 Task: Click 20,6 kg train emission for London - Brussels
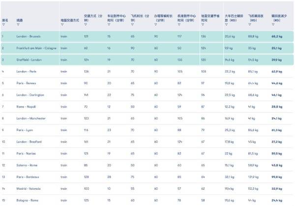pos(230,36)
